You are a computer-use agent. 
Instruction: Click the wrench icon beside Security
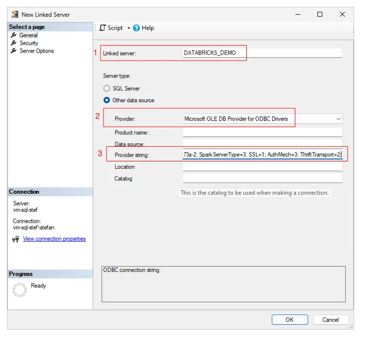pyautogui.click(x=14, y=43)
